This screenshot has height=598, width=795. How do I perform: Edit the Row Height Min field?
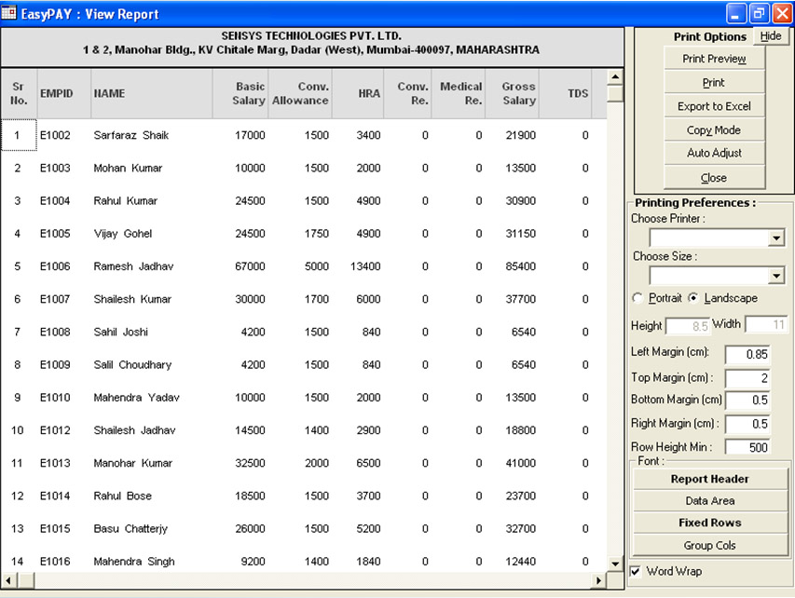tap(747, 447)
